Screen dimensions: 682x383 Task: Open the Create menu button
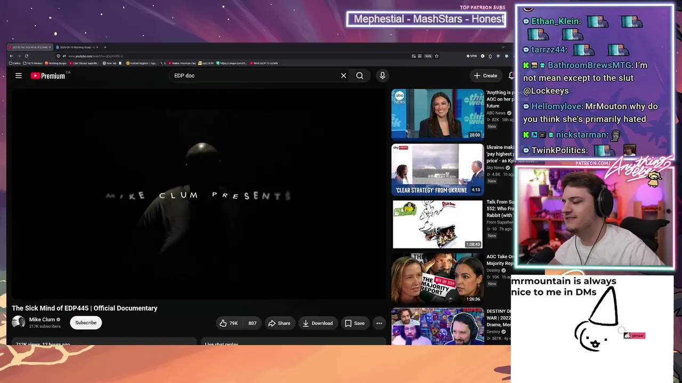[485, 76]
